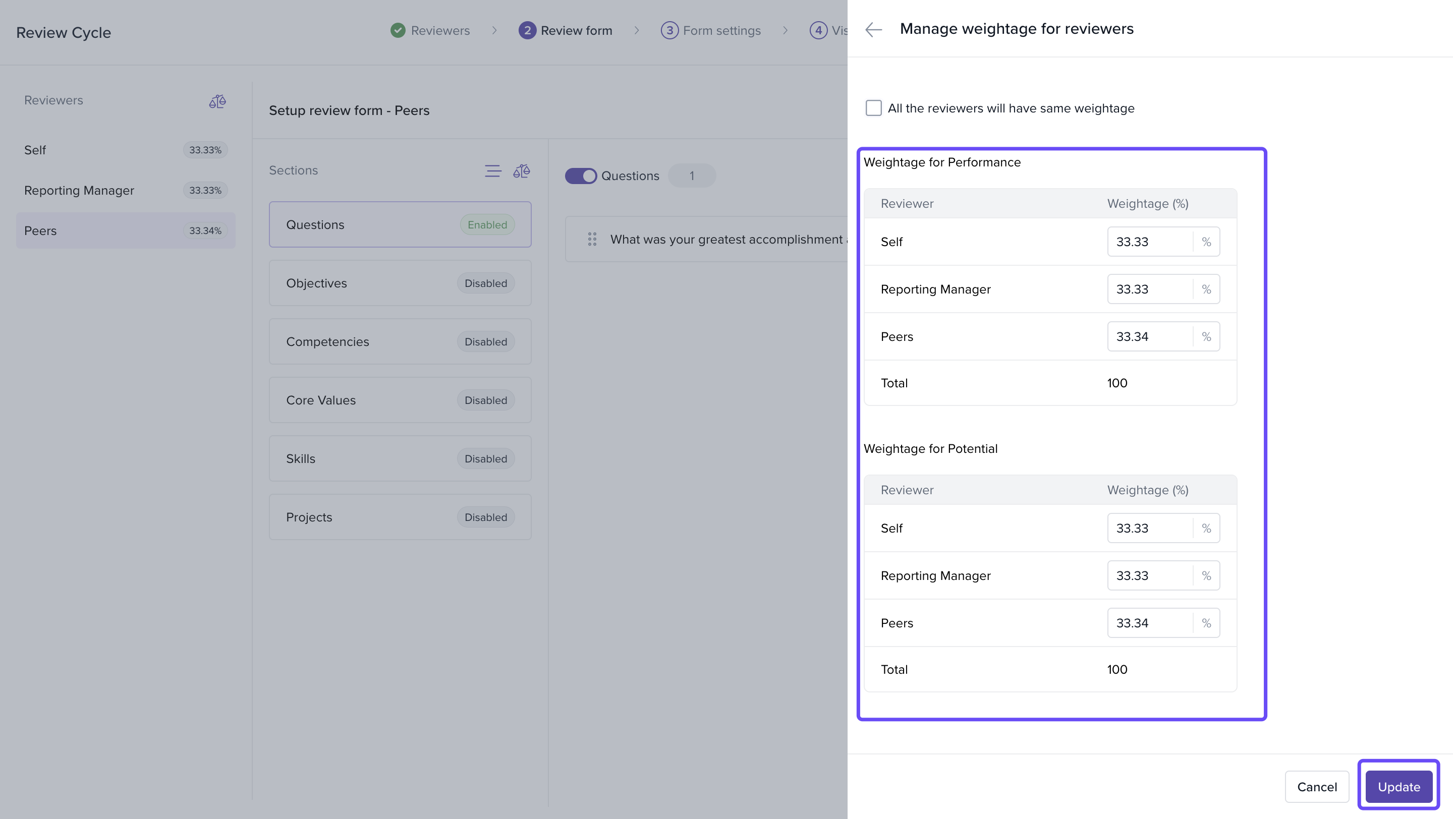Click the back arrow in weightage panel
The width and height of the screenshot is (1453, 819).
click(873, 29)
